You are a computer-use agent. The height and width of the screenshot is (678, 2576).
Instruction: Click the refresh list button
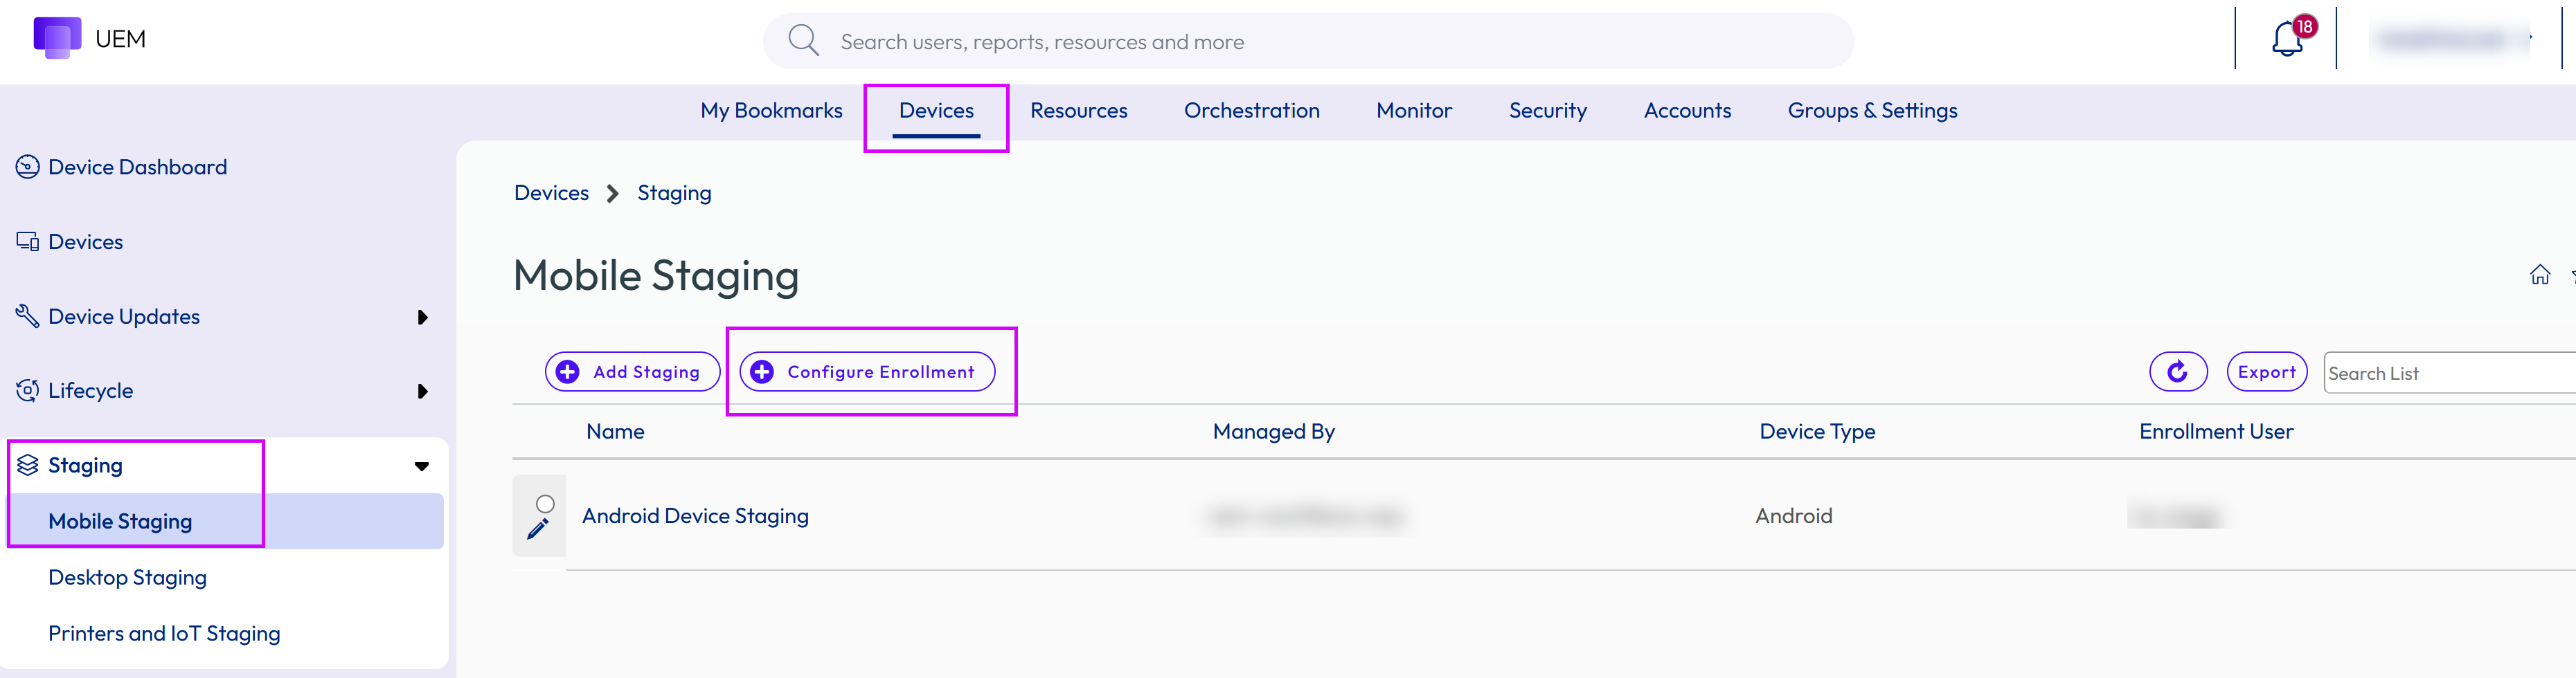click(2177, 372)
